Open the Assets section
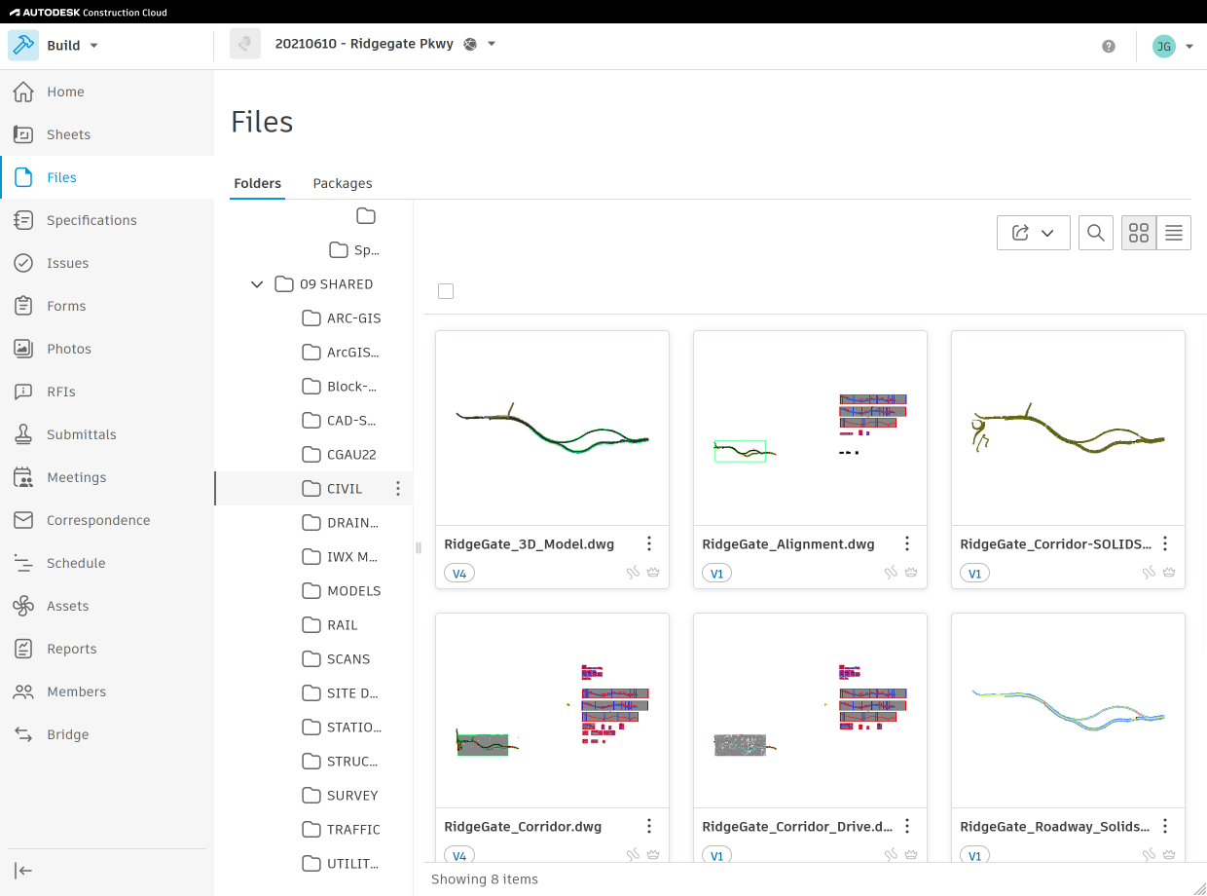 tap(107, 606)
